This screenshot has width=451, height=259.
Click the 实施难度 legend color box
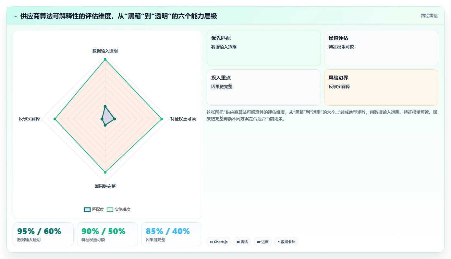[110, 209]
